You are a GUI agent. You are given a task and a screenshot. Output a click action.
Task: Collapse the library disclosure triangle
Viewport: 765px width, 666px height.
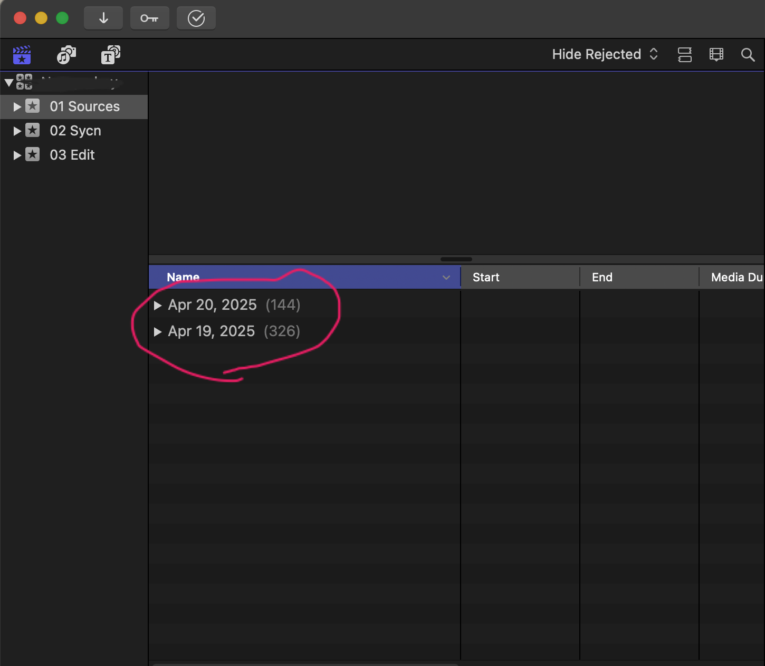tap(8, 83)
